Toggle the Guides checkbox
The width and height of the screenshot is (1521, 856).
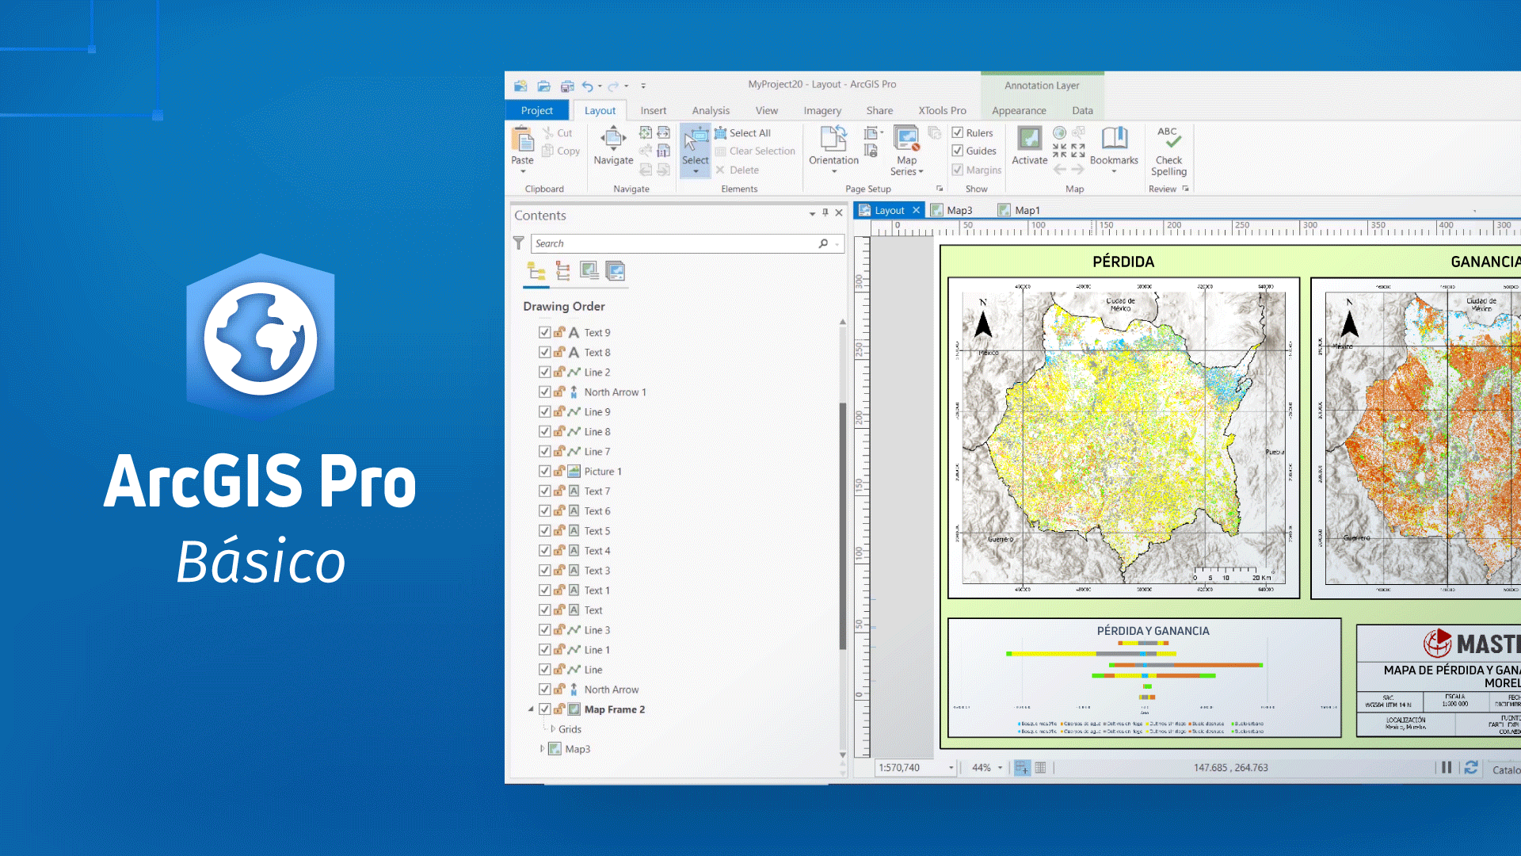958,151
